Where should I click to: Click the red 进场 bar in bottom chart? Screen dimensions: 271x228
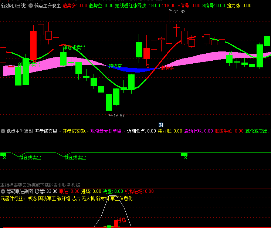116,224
